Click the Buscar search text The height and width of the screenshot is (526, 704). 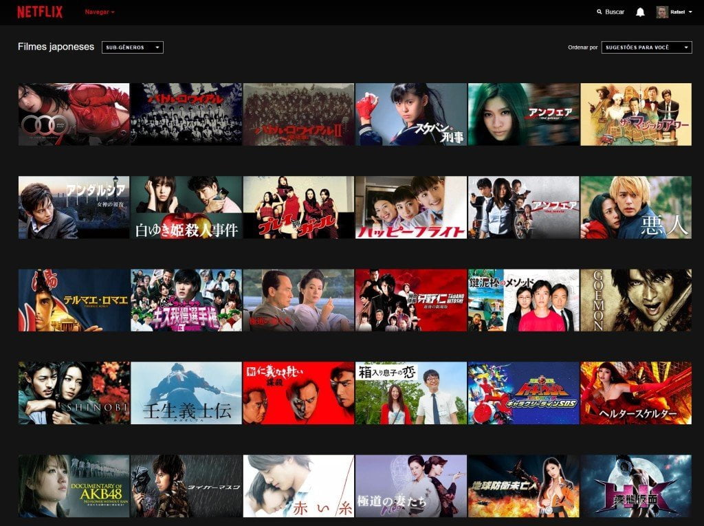pyautogui.click(x=615, y=12)
